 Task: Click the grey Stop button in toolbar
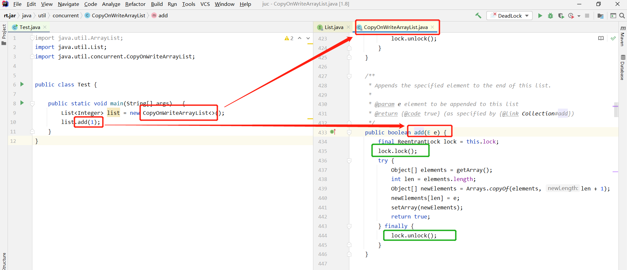[587, 16]
